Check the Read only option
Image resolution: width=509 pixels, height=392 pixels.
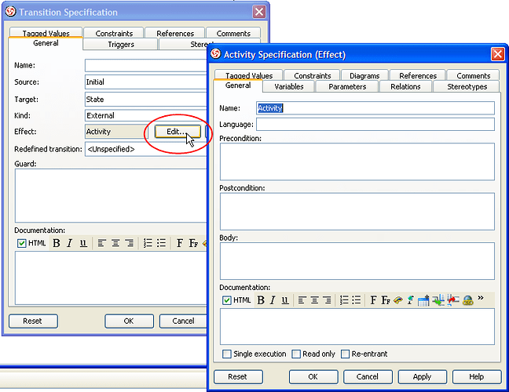(x=296, y=354)
